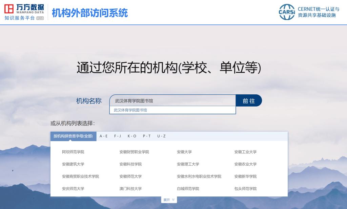The width and height of the screenshot is (347, 209).
Task: Choose 安徽大学 from the list
Action: 184,152
